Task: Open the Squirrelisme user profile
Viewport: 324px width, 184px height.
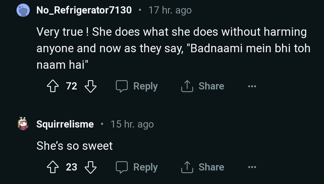Action: pyautogui.click(x=65, y=124)
